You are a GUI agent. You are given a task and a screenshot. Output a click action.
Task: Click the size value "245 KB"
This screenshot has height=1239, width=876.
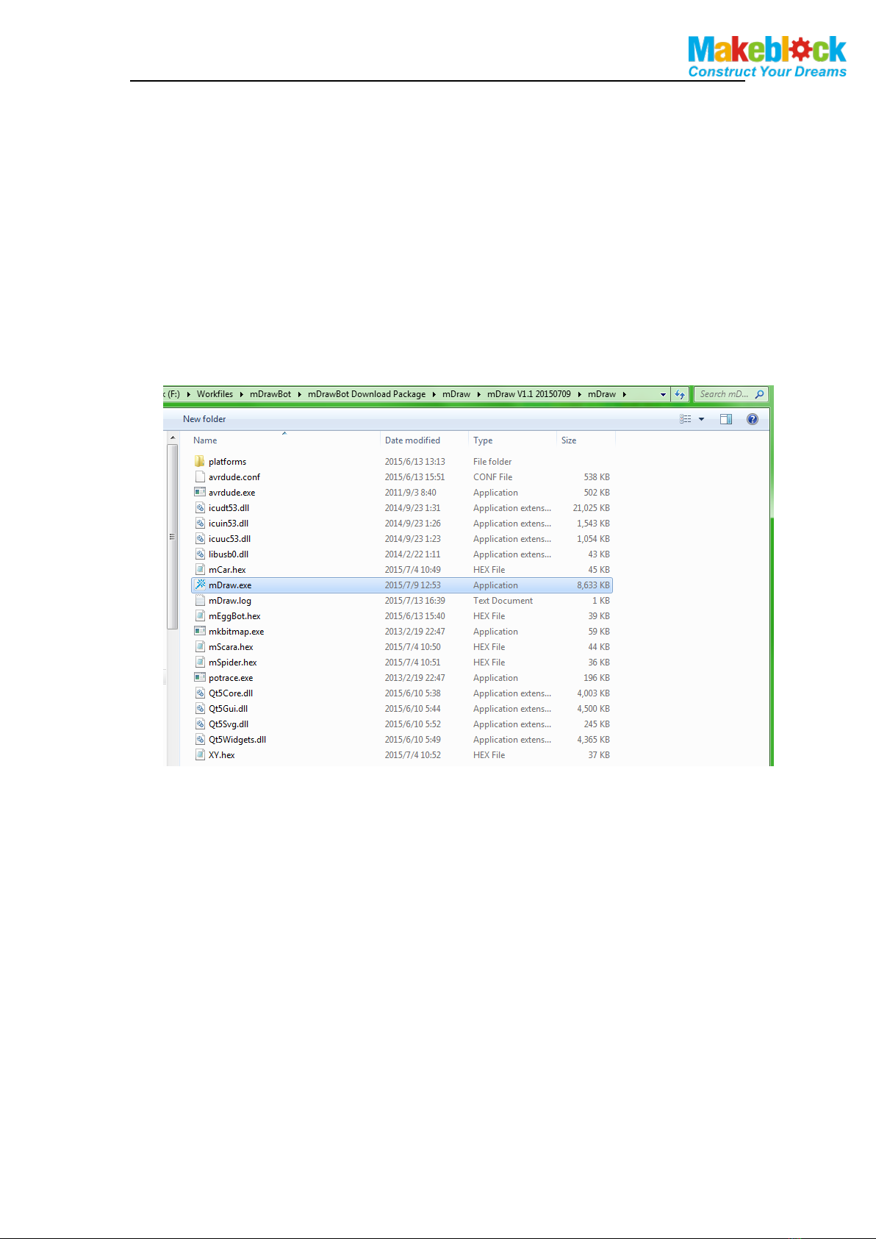pos(597,724)
